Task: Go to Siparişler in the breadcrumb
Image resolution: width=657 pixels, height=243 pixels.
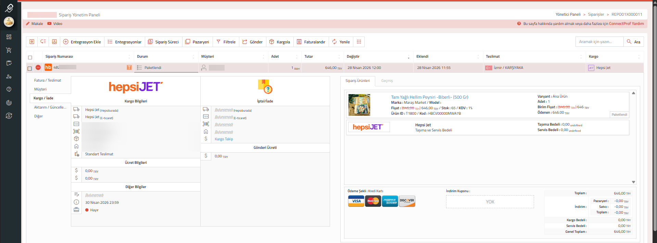Action: coord(596,14)
